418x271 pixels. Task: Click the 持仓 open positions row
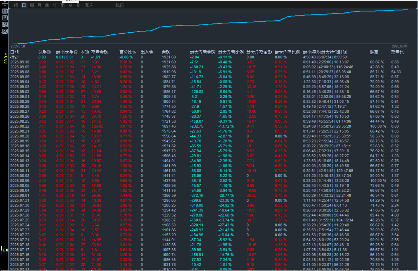tap(15, 57)
